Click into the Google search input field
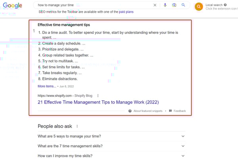This screenshot has height=160, width=238. [91, 5]
